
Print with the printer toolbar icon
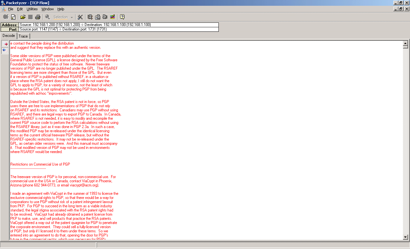click(x=38, y=17)
